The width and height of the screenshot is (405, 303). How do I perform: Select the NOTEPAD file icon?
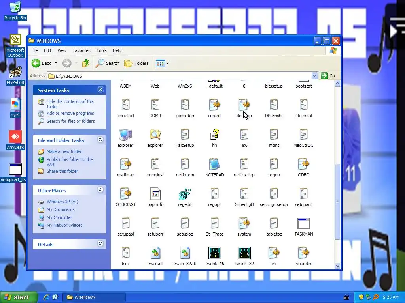click(214, 164)
